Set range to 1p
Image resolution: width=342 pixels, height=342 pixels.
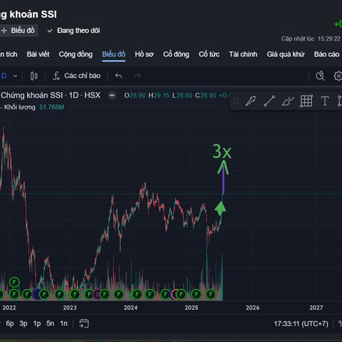tap(37, 323)
